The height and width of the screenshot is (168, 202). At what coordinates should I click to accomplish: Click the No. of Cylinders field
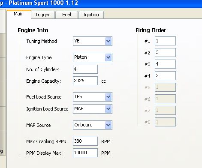(x=85, y=69)
